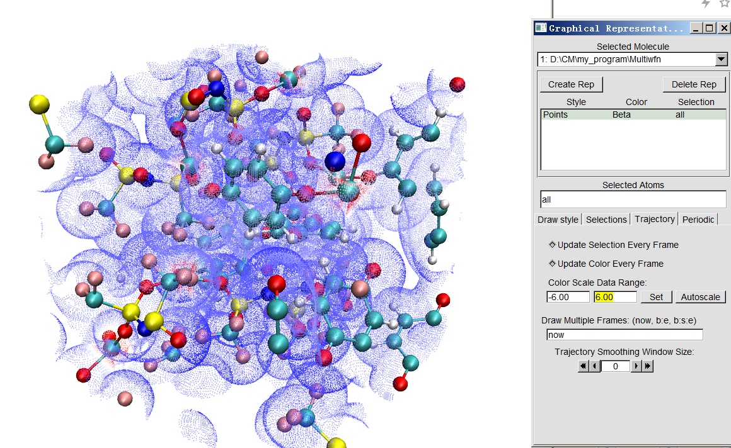The image size is (731, 448).
Task: Click the color scale maximum field 6.00
Action: coord(615,297)
